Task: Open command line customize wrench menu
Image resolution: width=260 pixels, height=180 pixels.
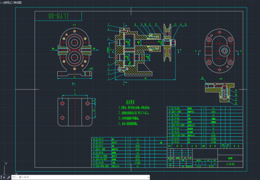Action: tap(8, 178)
